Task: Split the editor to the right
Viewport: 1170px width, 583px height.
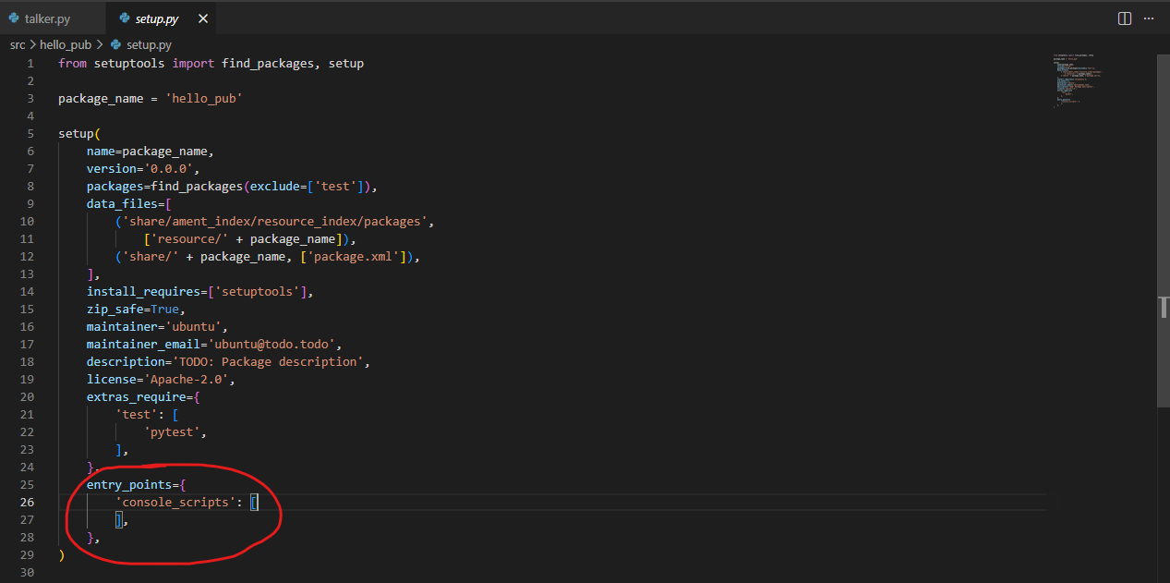Action: (1125, 18)
